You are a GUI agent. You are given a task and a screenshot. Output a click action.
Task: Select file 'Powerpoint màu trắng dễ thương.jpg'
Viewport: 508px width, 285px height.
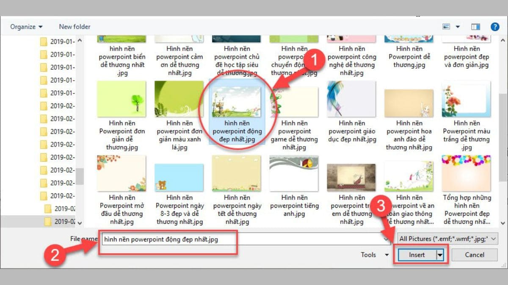coord(467,116)
